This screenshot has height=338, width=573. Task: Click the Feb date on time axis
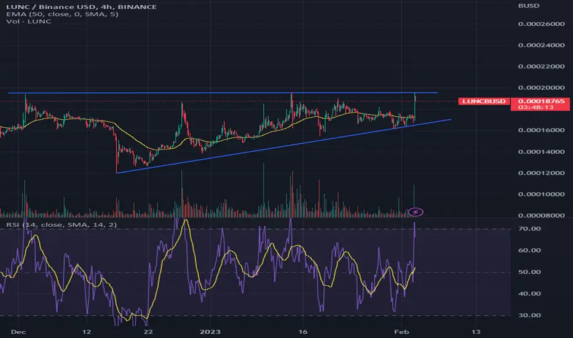pyautogui.click(x=401, y=332)
